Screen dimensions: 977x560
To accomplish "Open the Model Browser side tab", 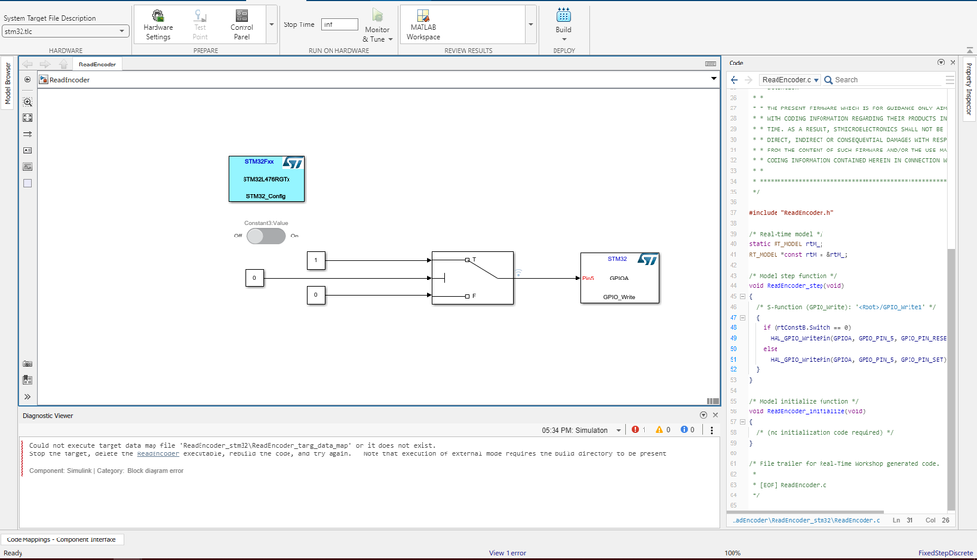I will point(8,83).
